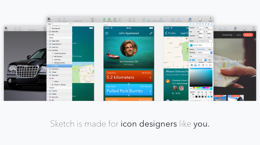Image resolution: width=260 pixels, height=145 pixels.
Task: Collapse the Last Meal layer group
Action: (48, 50)
